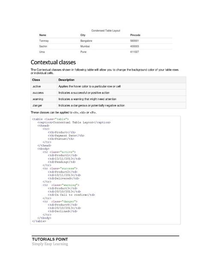Click the '<td>Delivered</td>' code line
The image size is (198, 256).
(x=63, y=179)
